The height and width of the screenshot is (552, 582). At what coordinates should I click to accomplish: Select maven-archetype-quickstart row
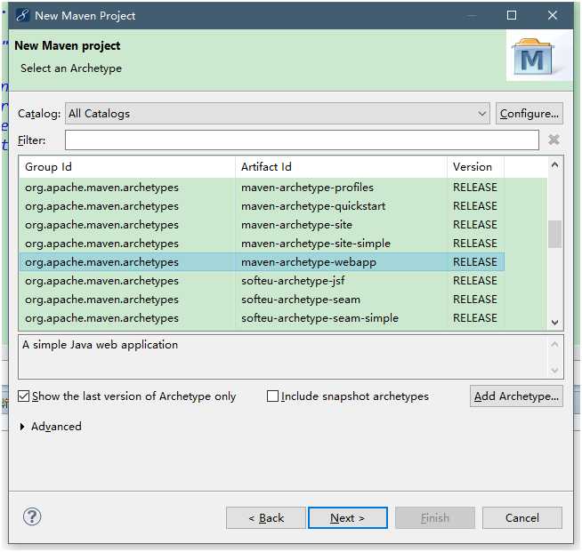[x=262, y=206]
